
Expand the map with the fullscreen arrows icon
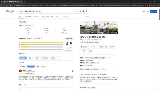coord(116,22)
